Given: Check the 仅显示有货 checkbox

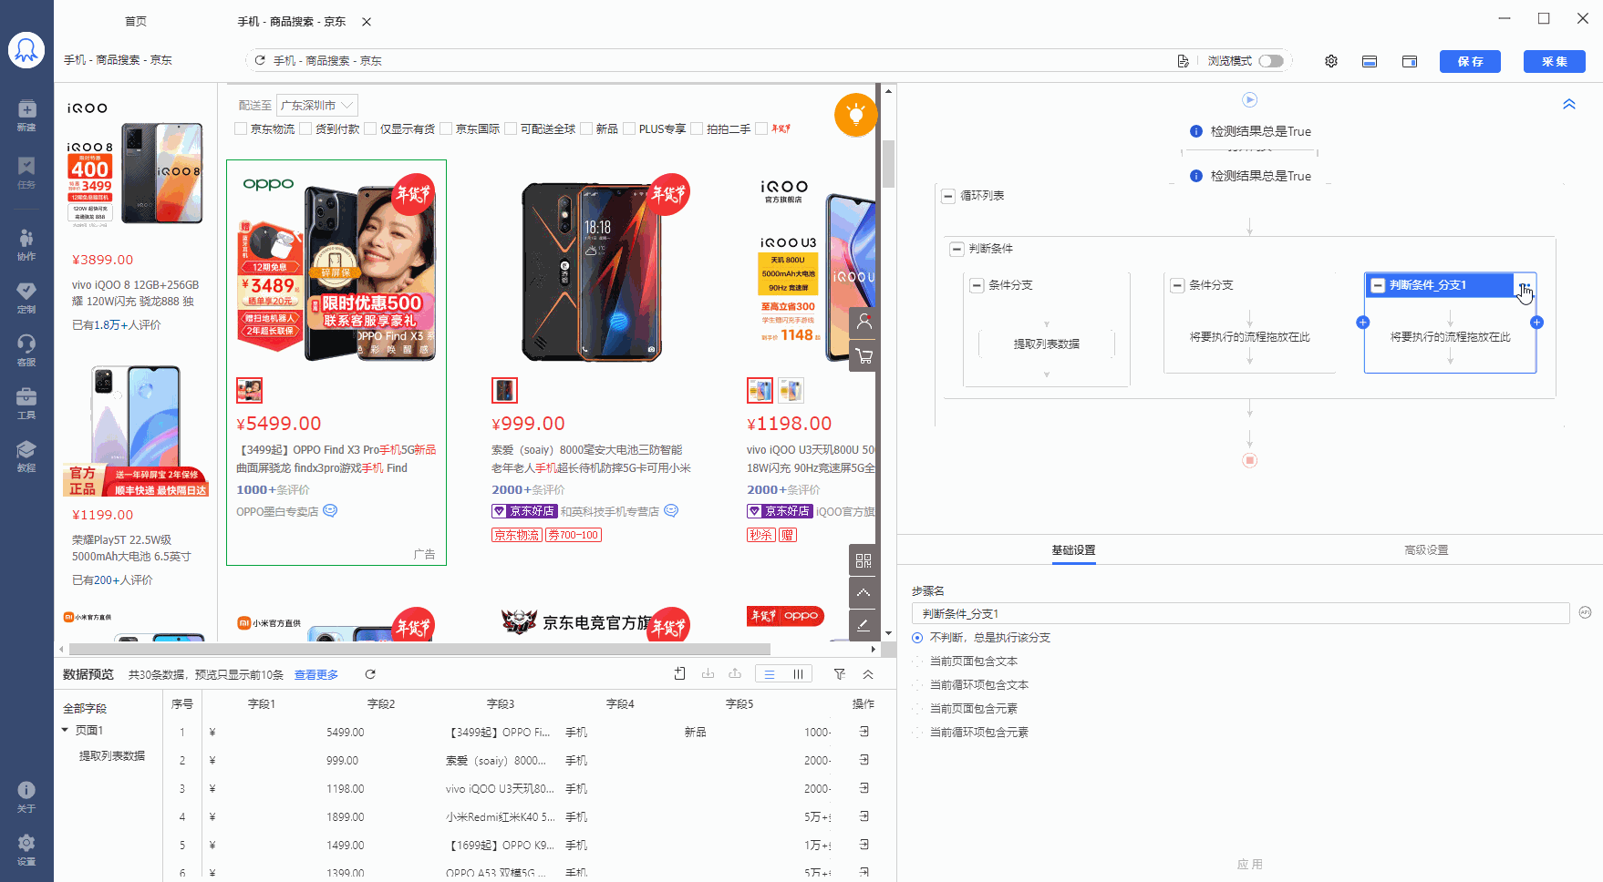Looking at the screenshot, I should click(370, 128).
